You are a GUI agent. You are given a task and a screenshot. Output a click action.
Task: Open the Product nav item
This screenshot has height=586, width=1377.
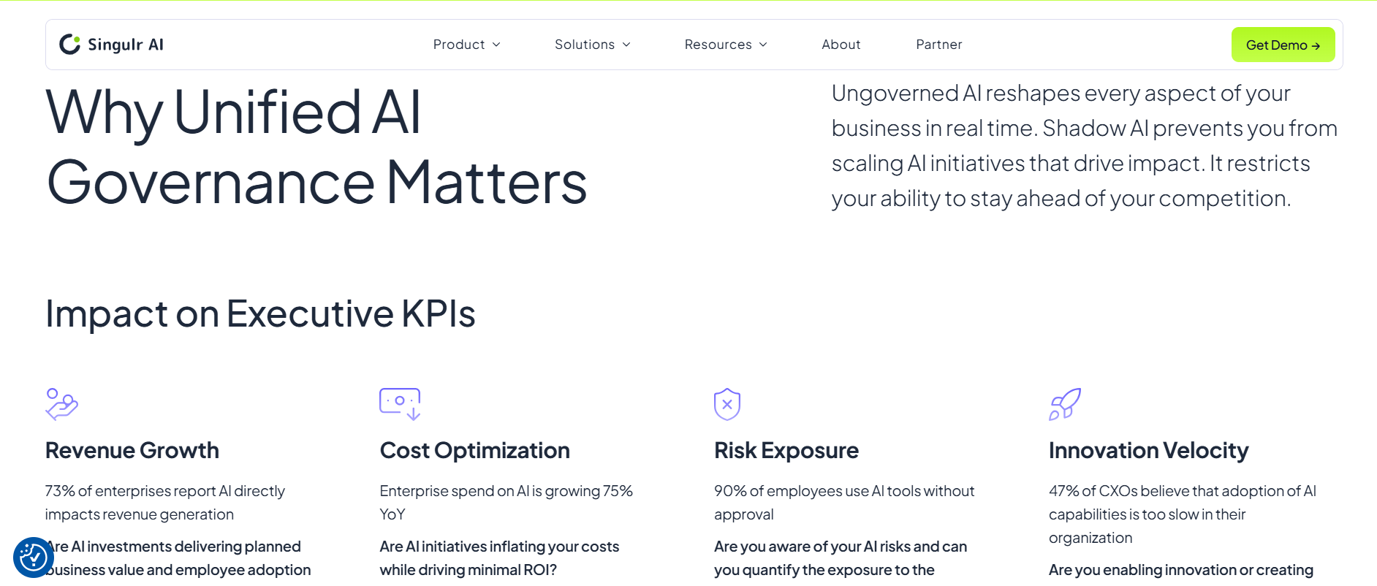[x=458, y=45]
